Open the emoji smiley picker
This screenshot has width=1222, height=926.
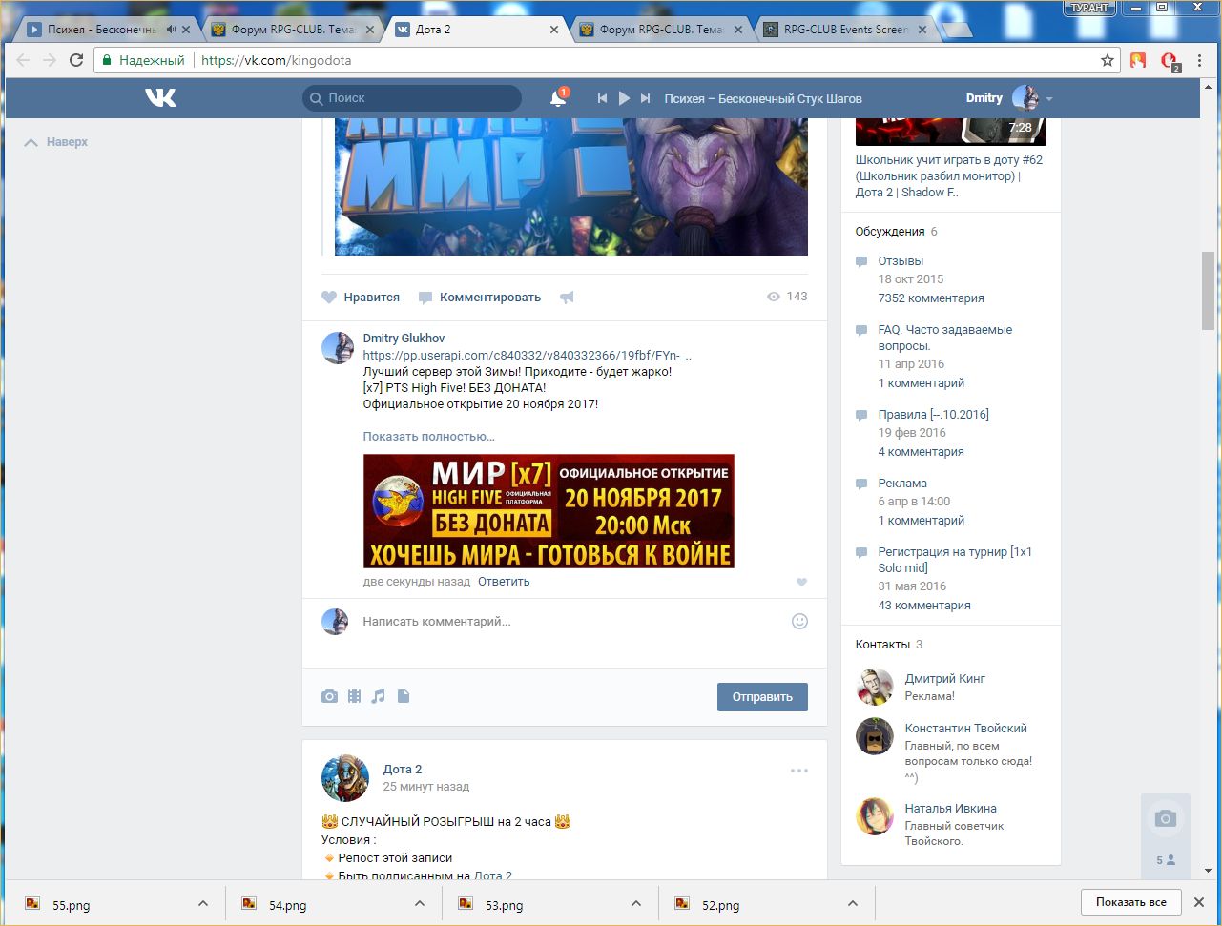799,622
